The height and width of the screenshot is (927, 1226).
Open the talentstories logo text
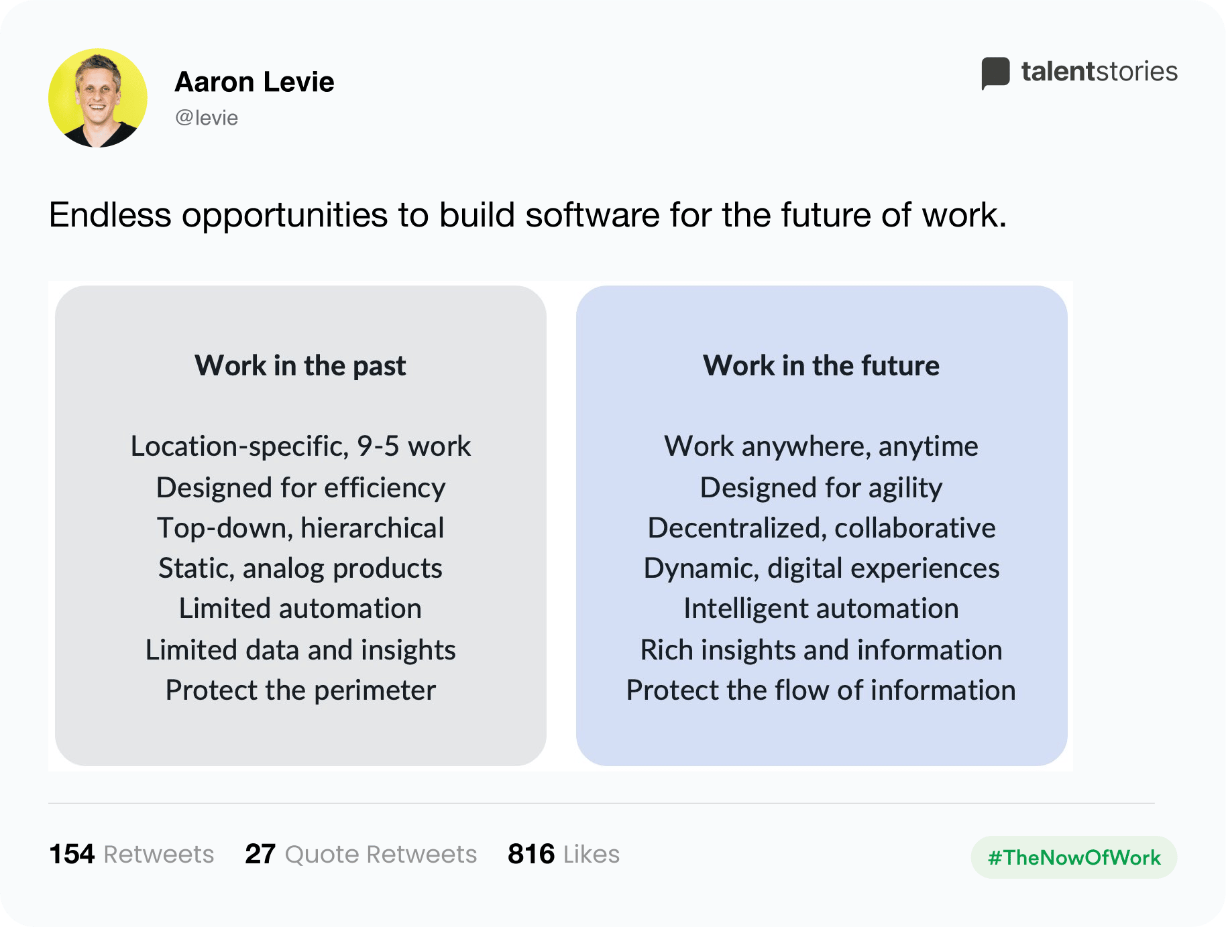(1099, 72)
